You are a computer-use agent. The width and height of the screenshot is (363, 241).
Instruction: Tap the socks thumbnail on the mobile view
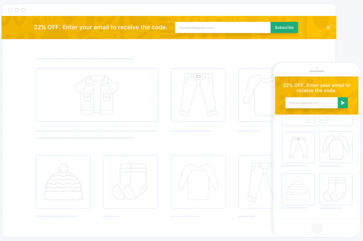click(336, 189)
